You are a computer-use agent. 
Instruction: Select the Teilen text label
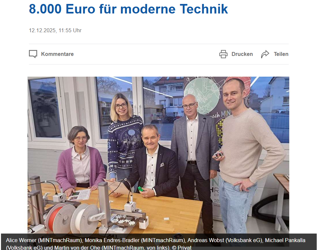pos(281,54)
